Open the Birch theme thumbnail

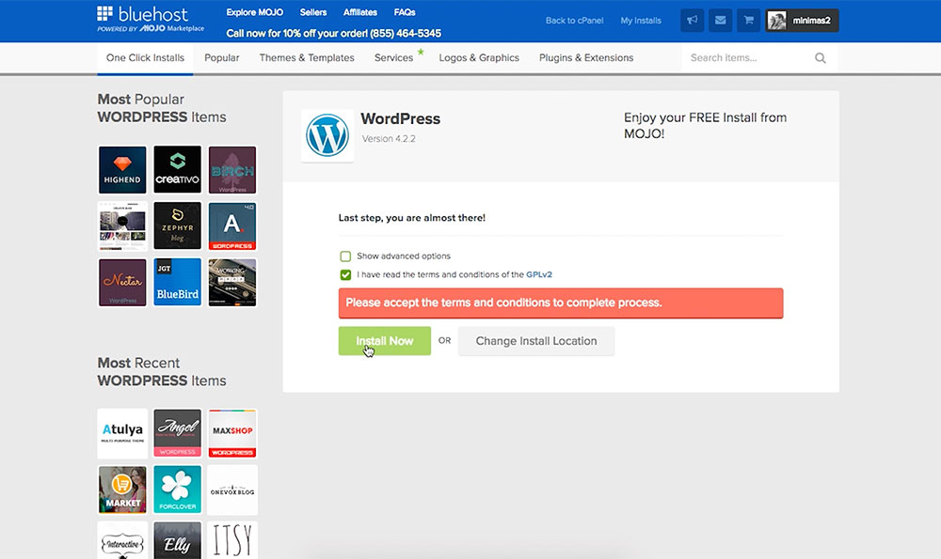coord(232,170)
